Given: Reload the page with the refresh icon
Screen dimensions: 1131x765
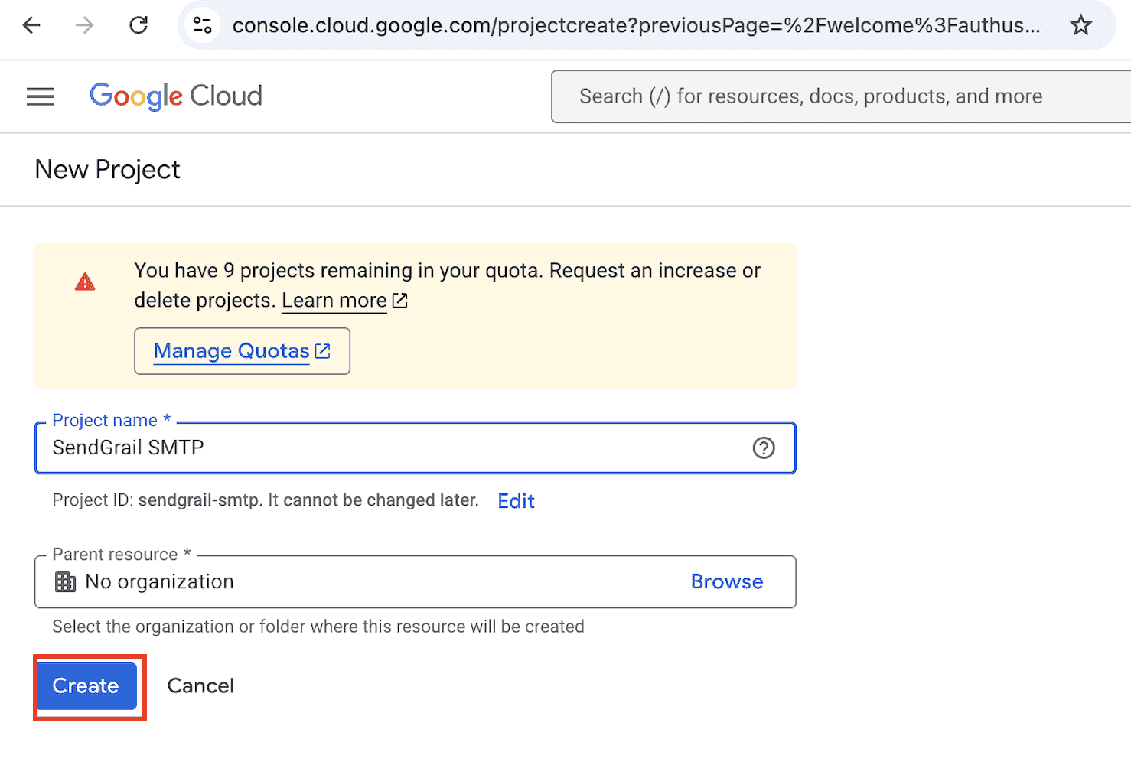Looking at the screenshot, I should (x=139, y=25).
